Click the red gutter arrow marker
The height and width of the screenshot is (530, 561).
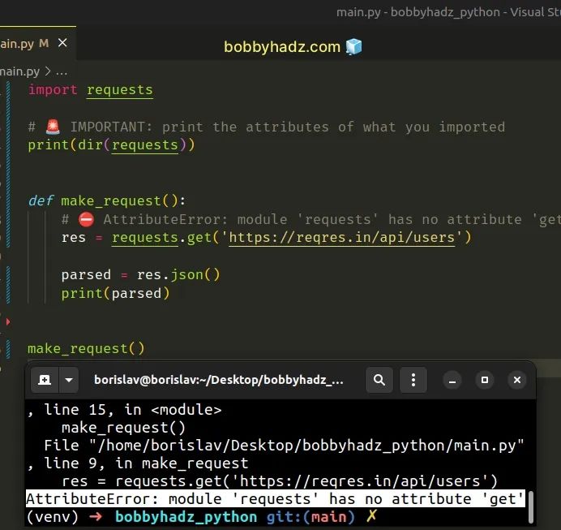[x=8, y=321]
